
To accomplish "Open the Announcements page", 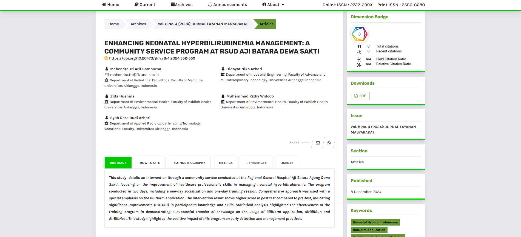I will coord(227,5).
